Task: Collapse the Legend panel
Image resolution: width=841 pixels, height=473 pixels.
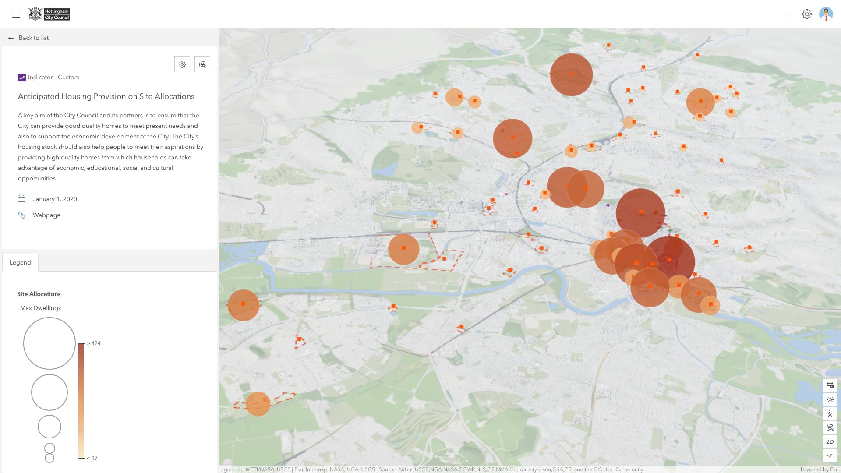Action: [20, 262]
